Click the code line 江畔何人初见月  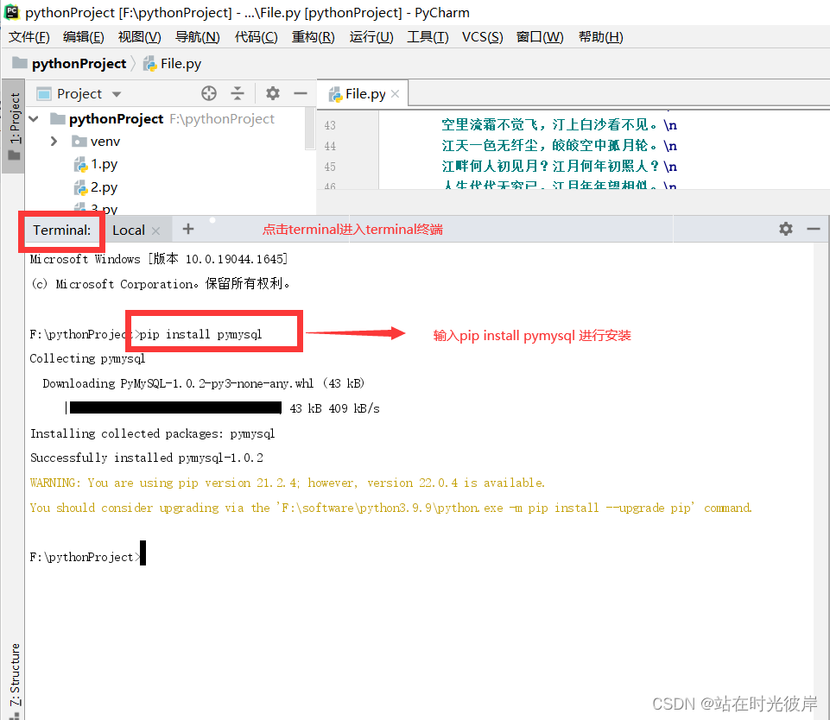pyautogui.click(x=560, y=166)
